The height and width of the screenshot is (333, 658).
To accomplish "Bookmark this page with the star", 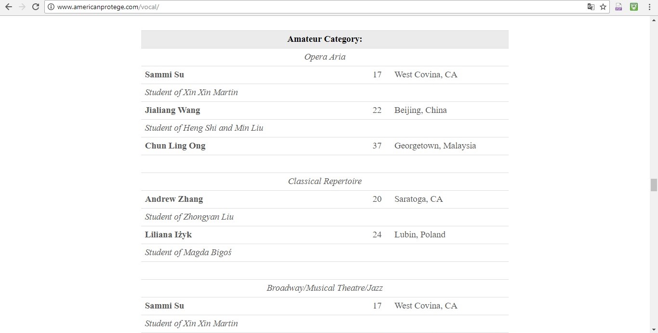I will (x=603, y=7).
